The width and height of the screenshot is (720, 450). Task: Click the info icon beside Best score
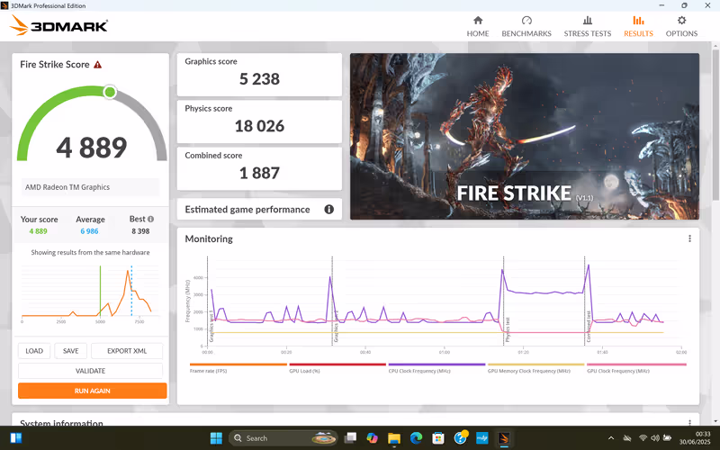150,219
